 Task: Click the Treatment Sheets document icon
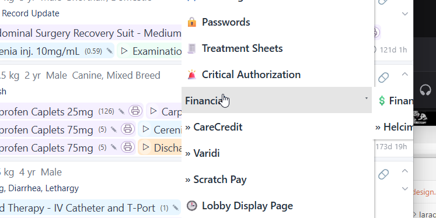coord(191,48)
